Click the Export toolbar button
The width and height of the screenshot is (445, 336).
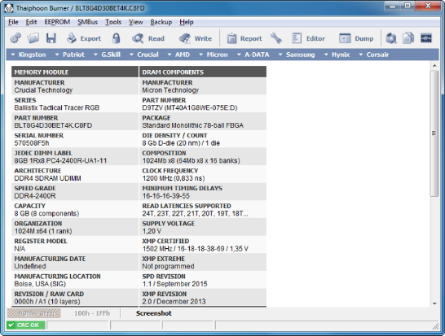click(x=84, y=38)
